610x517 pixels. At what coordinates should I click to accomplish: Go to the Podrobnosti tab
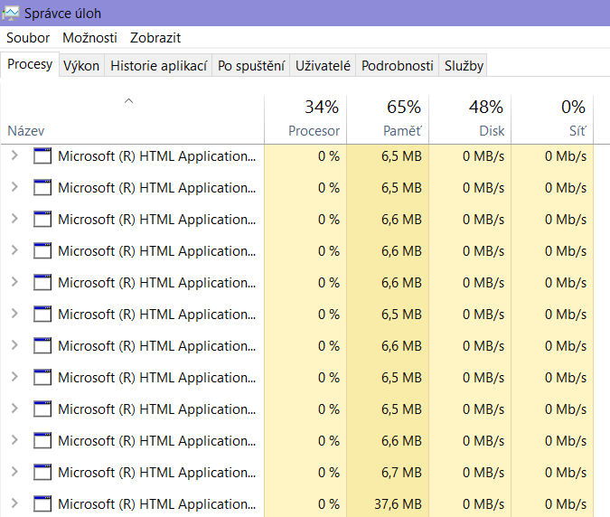coord(397,66)
